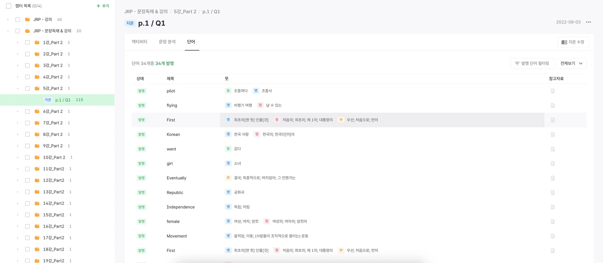Click the 발행 status badge for pilot
Viewport: 603px width, 263px height.
[x=141, y=91]
